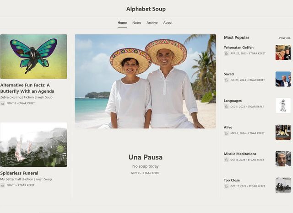This screenshot has width=293, height=213.
Task: Open the Notes tab
Action: point(136,22)
